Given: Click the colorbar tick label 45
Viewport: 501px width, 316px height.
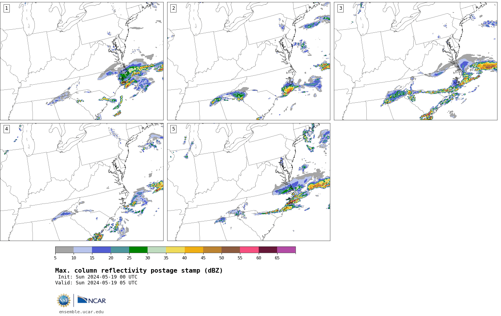Looking at the screenshot, I should pos(203,258).
